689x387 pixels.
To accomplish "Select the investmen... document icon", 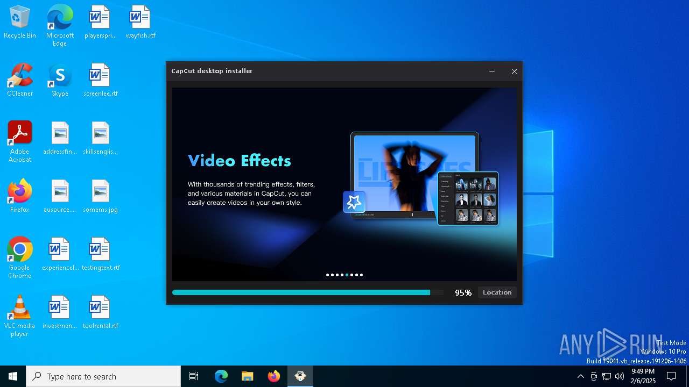I will (60, 312).
